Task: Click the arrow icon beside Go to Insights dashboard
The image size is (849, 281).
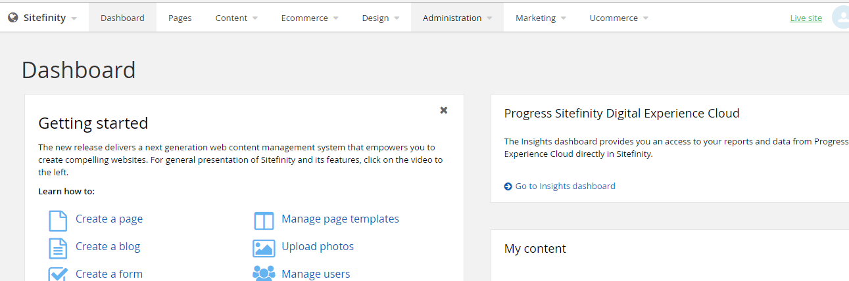Action: point(508,186)
